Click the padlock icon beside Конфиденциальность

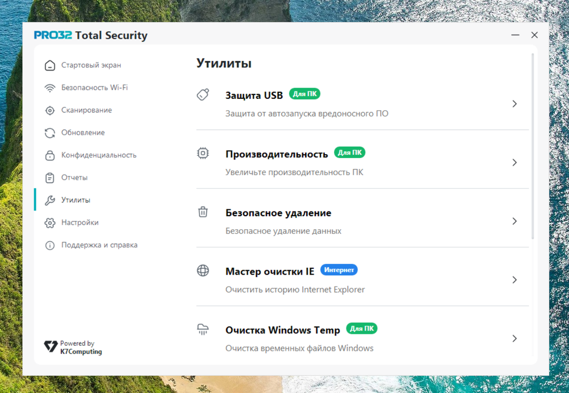click(x=50, y=155)
